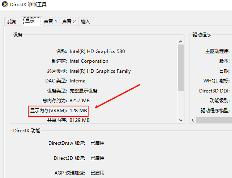Switch to the 输入 tab
The height and width of the screenshot is (178, 232).
tap(87, 22)
